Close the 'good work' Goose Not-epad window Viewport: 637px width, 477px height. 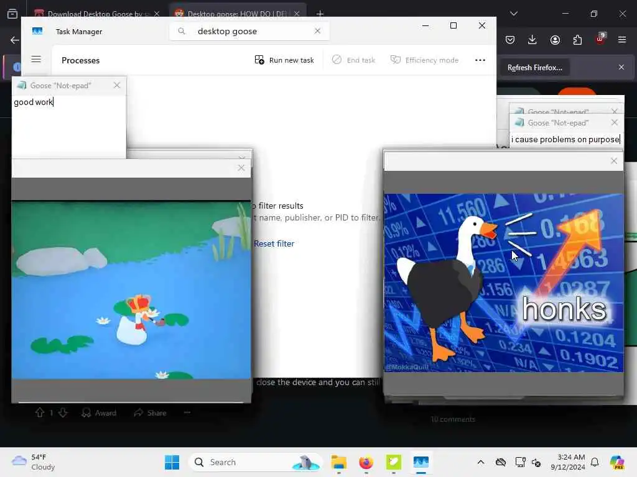(117, 85)
